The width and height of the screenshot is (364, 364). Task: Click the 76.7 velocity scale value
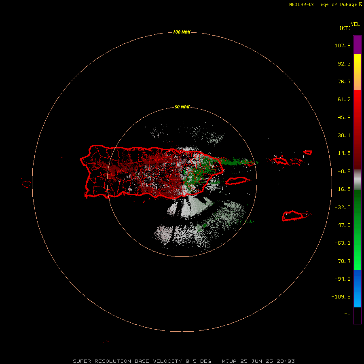coord(344,81)
